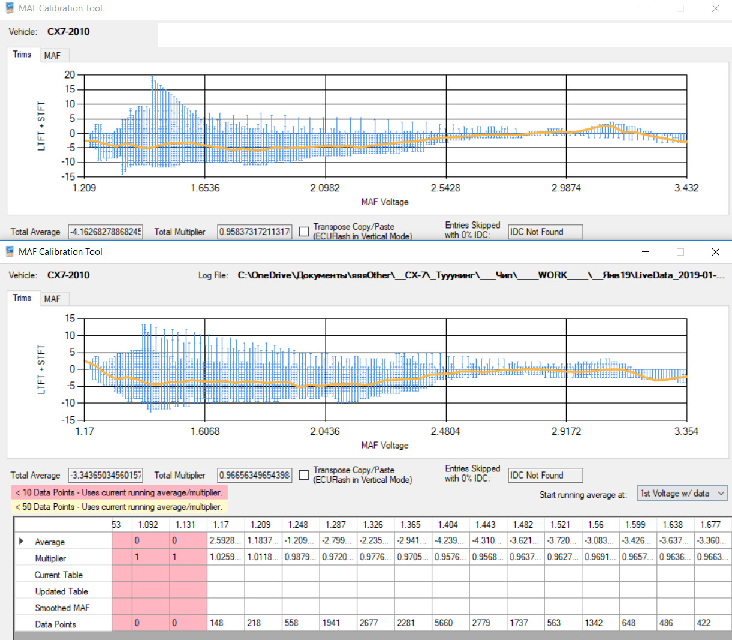
Task: Click the row selector arrow beside Average
Action: coord(22,541)
